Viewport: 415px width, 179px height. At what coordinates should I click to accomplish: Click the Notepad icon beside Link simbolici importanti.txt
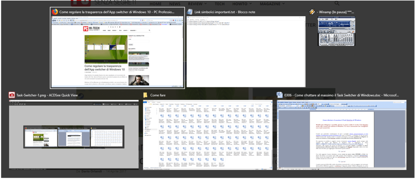tap(189, 12)
